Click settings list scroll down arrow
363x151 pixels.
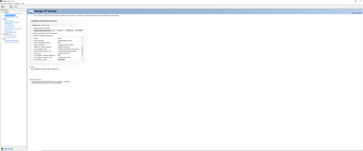pyautogui.click(x=82, y=60)
